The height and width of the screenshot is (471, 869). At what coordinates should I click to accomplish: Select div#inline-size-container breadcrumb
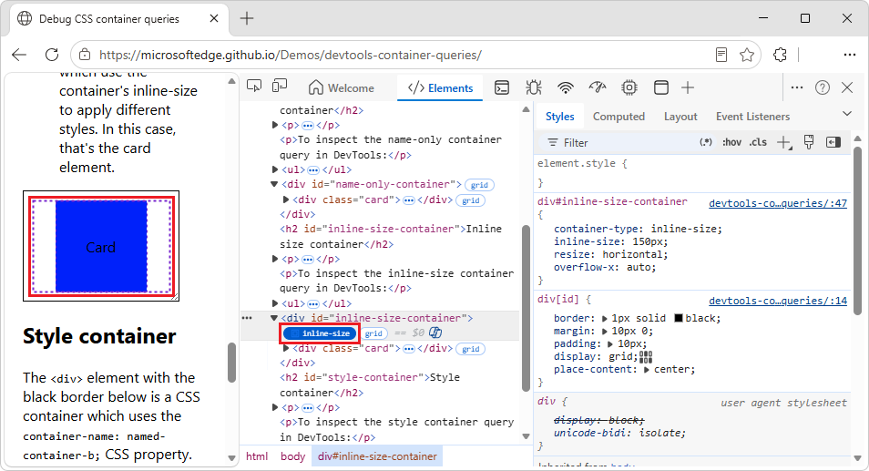point(377,456)
